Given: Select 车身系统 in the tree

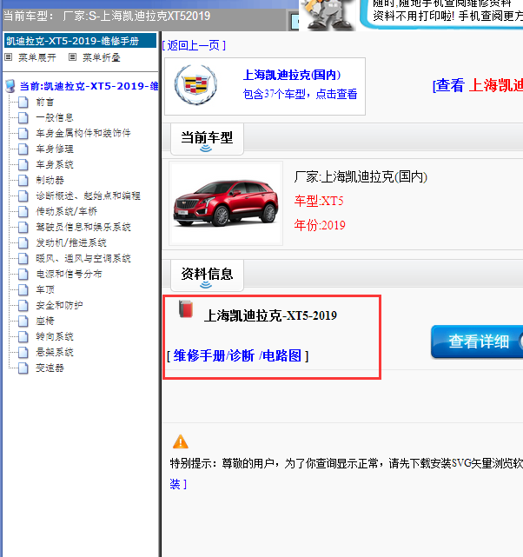Looking at the screenshot, I should point(55,165).
